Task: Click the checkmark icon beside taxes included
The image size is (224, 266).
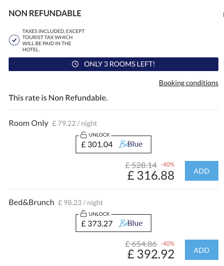Action: point(14,40)
